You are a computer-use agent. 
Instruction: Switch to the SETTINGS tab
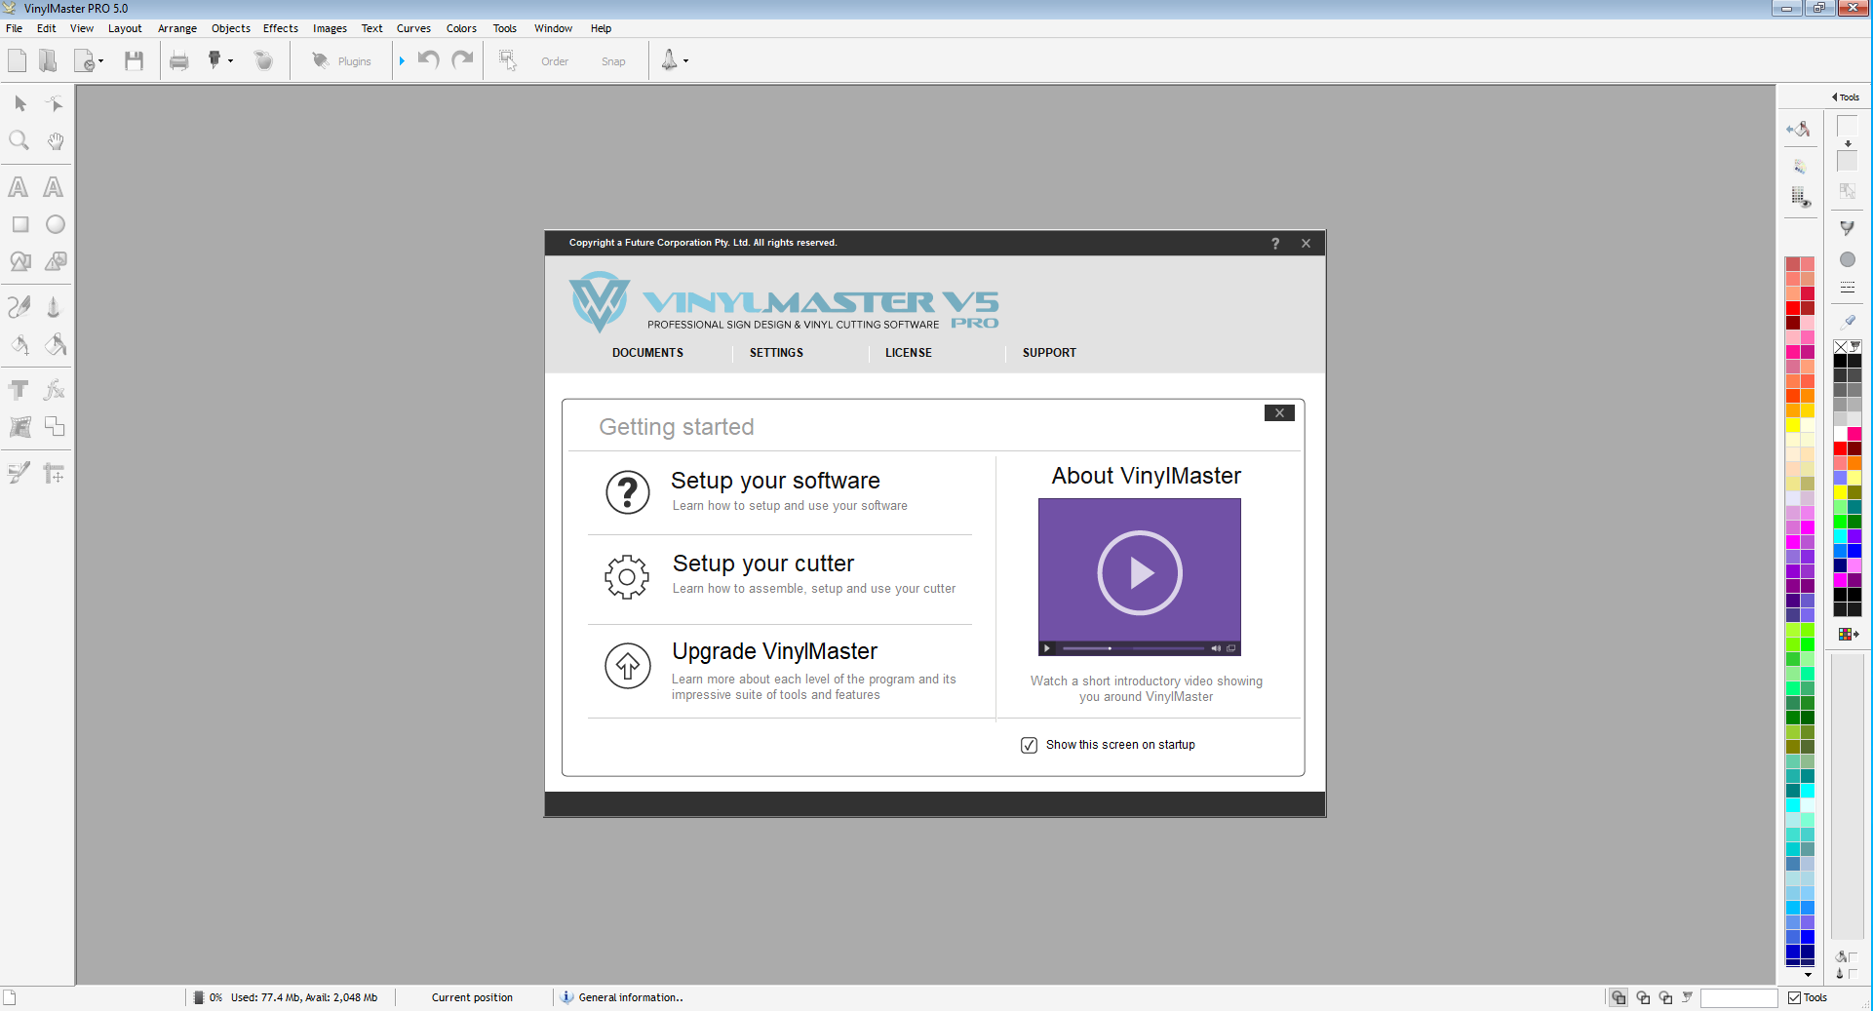(x=776, y=353)
